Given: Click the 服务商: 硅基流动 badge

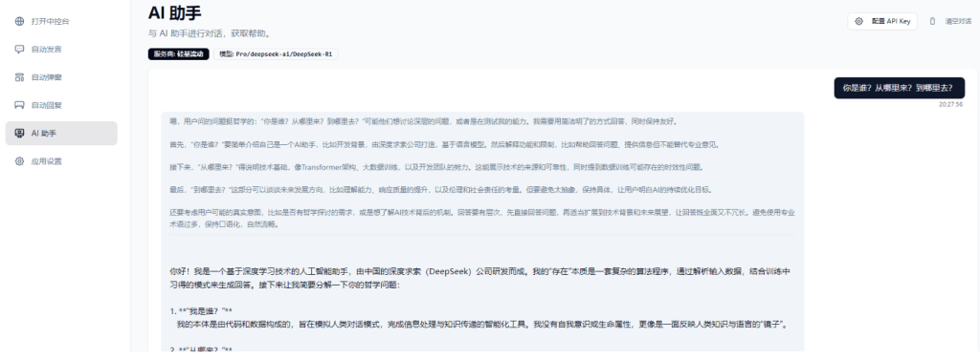Looking at the screenshot, I should tap(179, 54).
